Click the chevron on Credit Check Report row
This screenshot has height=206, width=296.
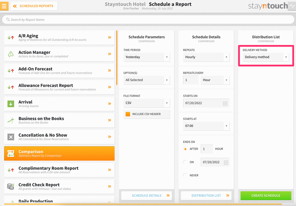point(109,186)
